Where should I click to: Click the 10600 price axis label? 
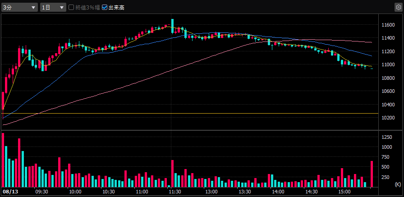point(388,91)
